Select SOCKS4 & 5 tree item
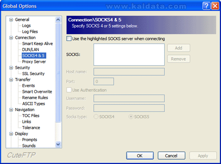The image size is (221, 164). point(34,55)
